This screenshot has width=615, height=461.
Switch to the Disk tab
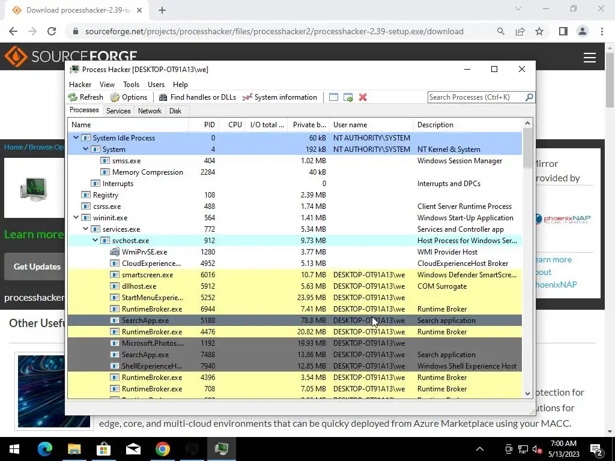175,111
